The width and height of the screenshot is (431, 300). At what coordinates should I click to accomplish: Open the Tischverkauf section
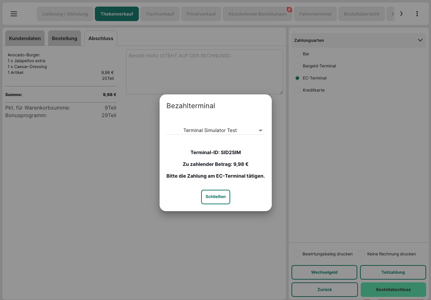point(160,14)
